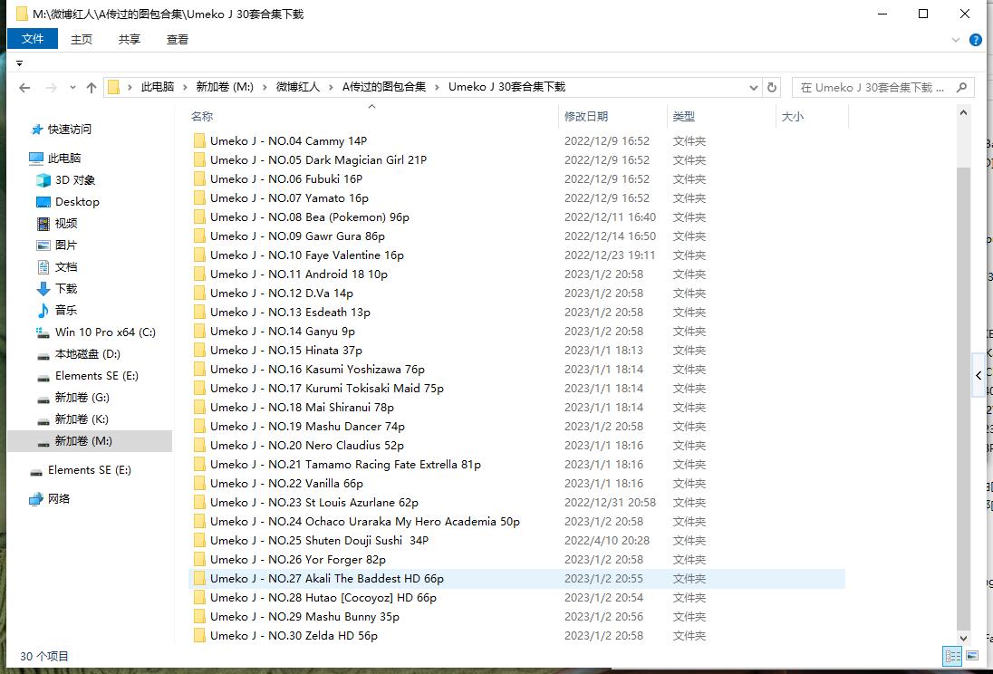Open the quick access toolbar customize dropdown
The width and height of the screenshot is (993, 674).
20,63
